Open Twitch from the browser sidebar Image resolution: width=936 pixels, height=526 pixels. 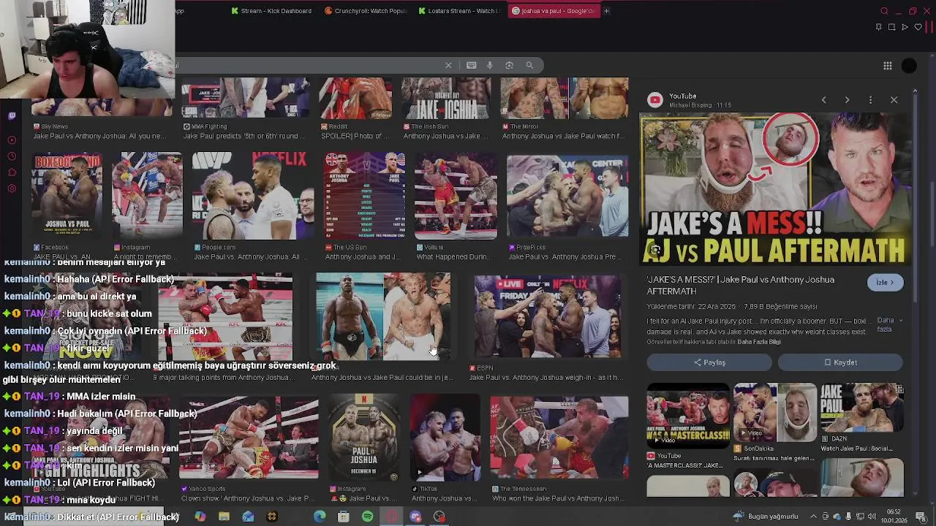pyautogui.click(x=12, y=116)
